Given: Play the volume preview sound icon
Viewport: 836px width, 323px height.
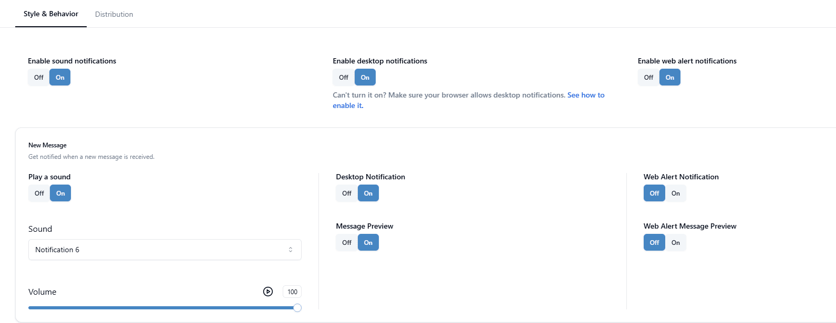Looking at the screenshot, I should 268,292.
